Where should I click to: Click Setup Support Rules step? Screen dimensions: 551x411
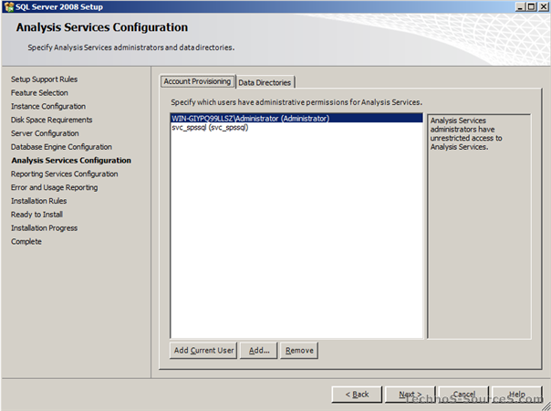coord(45,79)
